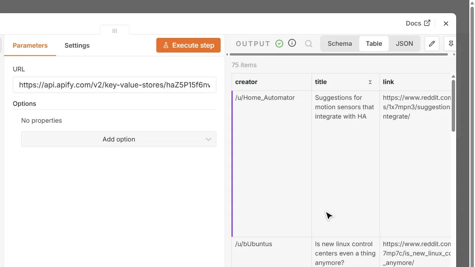Click the Execute step button
The image size is (475, 267).
pos(188,45)
